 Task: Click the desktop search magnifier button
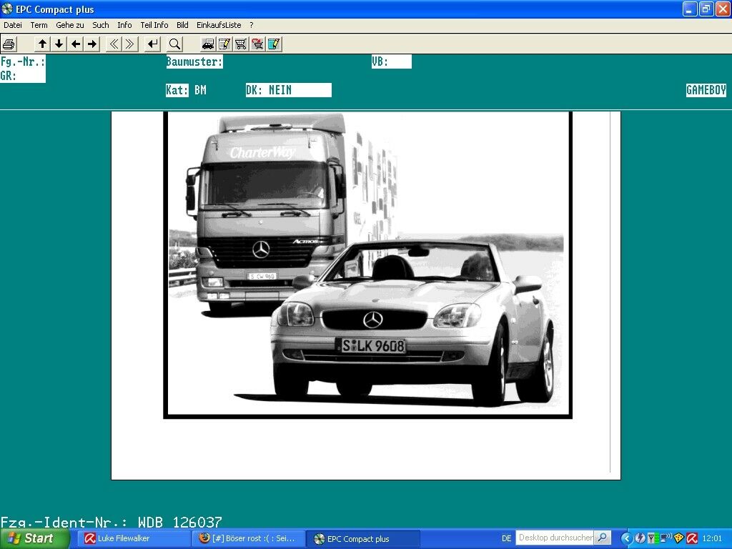point(603,538)
